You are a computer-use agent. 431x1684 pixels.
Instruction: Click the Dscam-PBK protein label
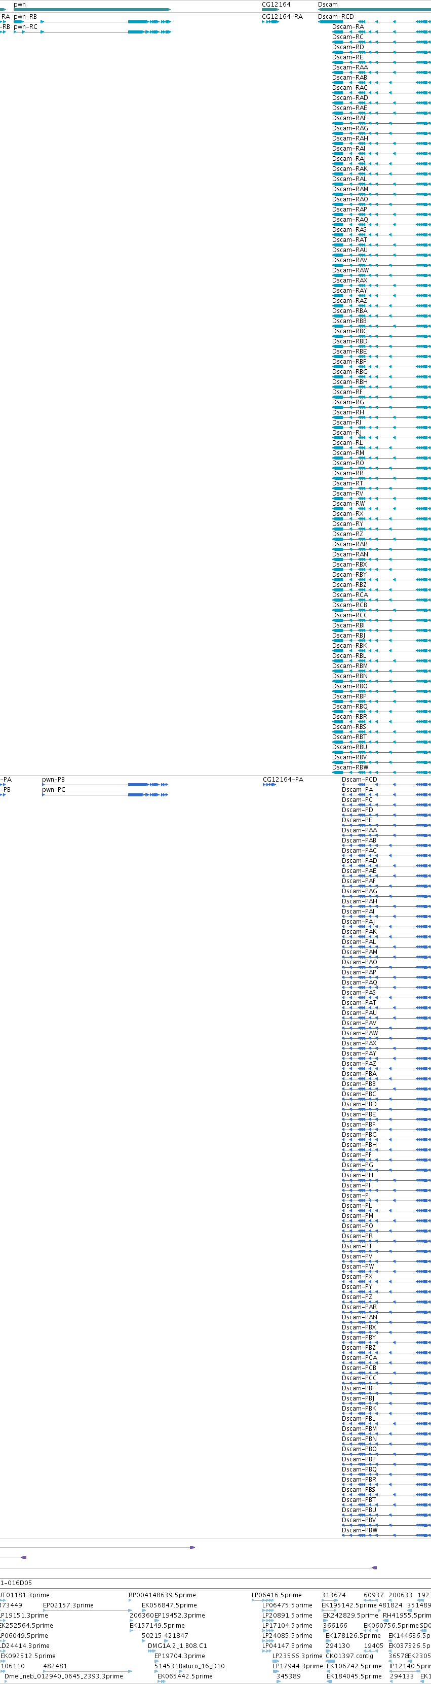point(359,1409)
